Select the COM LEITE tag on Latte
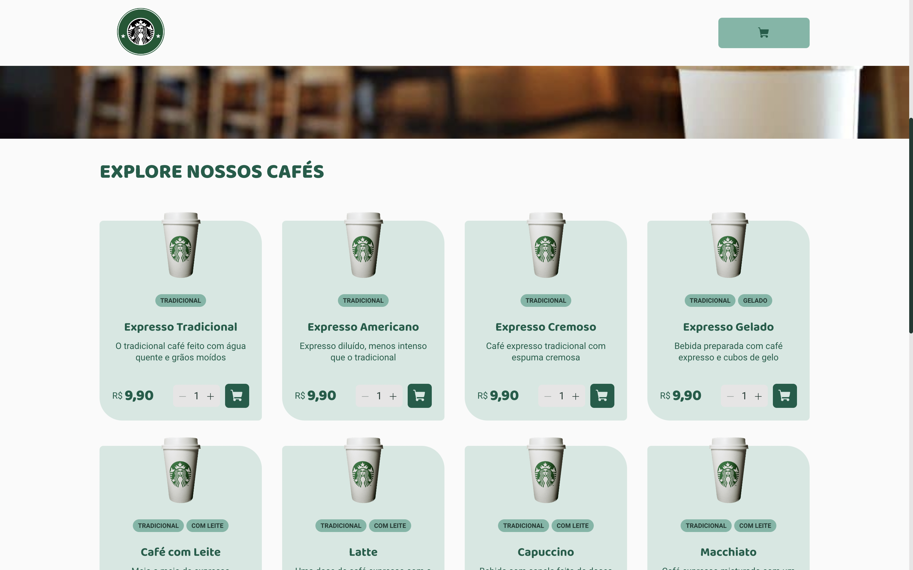The image size is (913, 570). [x=390, y=526]
